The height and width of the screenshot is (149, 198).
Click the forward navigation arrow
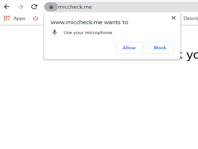click(x=21, y=7)
